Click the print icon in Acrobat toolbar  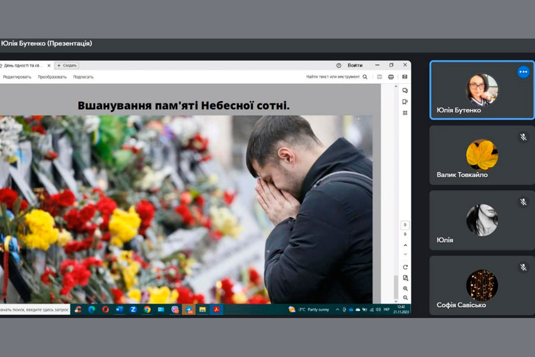tap(391, 77)
